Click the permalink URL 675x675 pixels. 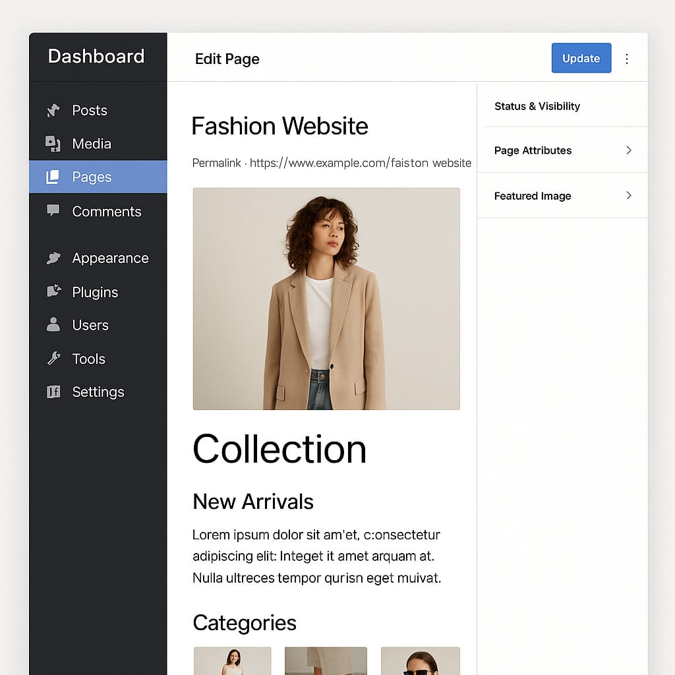[361, 163]
